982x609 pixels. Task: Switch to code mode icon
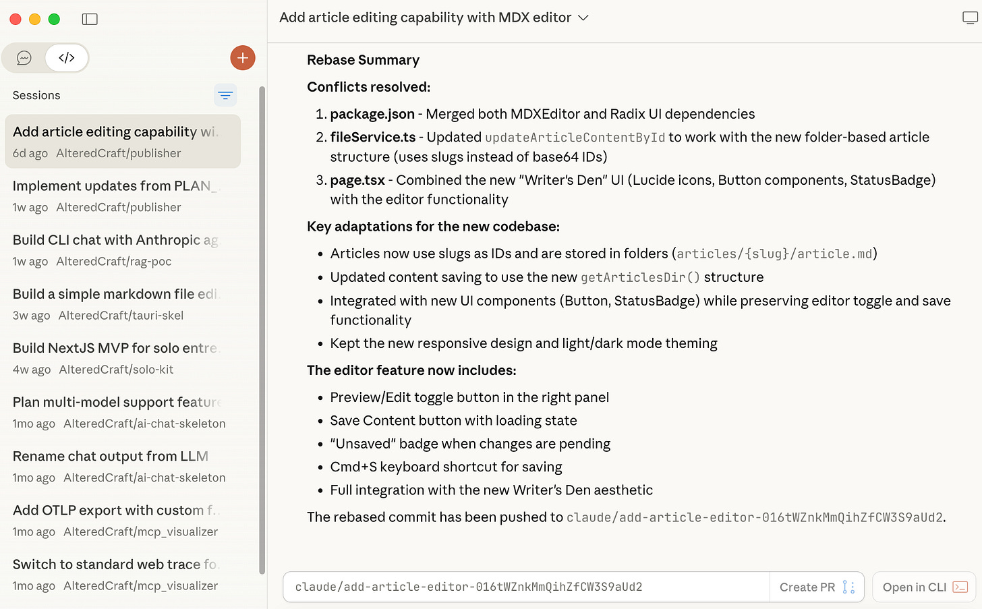click(67, 58)
